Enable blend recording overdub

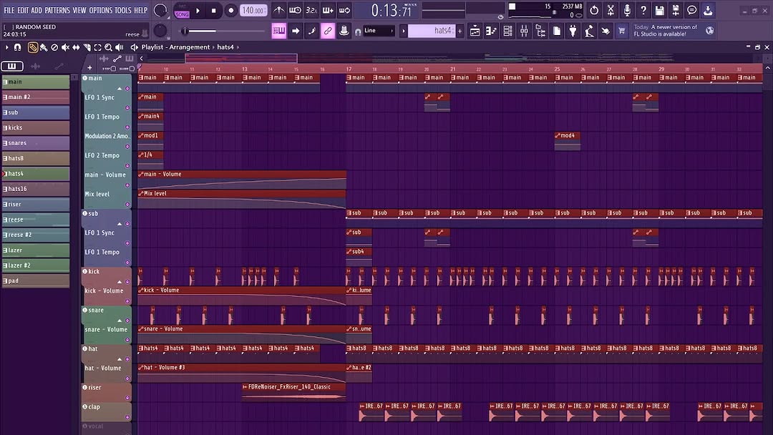328,10
